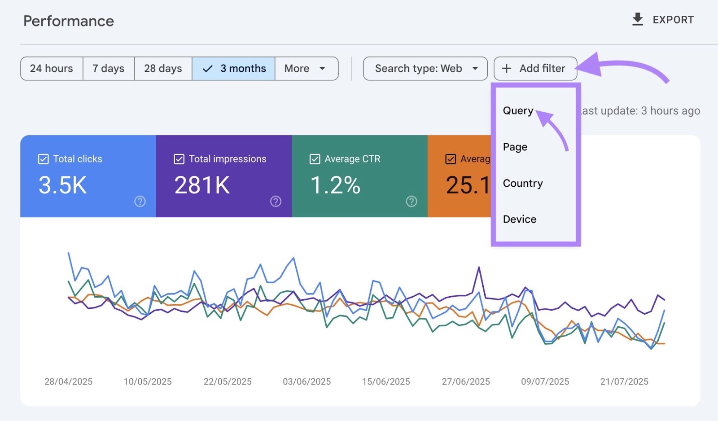Open the Search type: Web dropdown
The width and height of the screenshot is (718, 421).
[425, 68]
